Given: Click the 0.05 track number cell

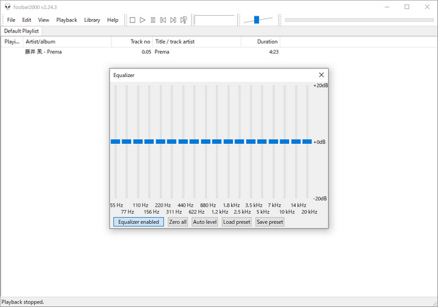Looking at the screenshot, I should pos(146,52).
